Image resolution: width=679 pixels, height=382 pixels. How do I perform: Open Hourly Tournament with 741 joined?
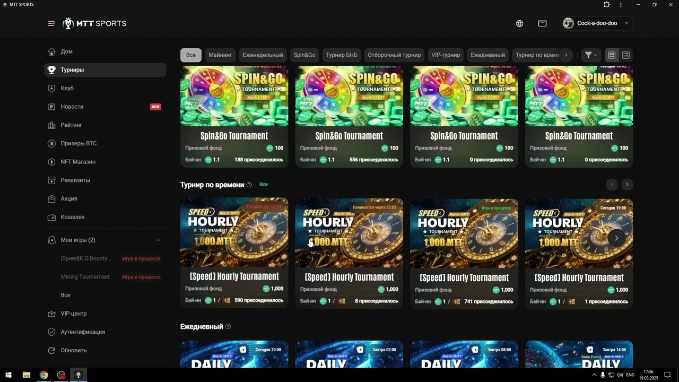click(464, 254)
